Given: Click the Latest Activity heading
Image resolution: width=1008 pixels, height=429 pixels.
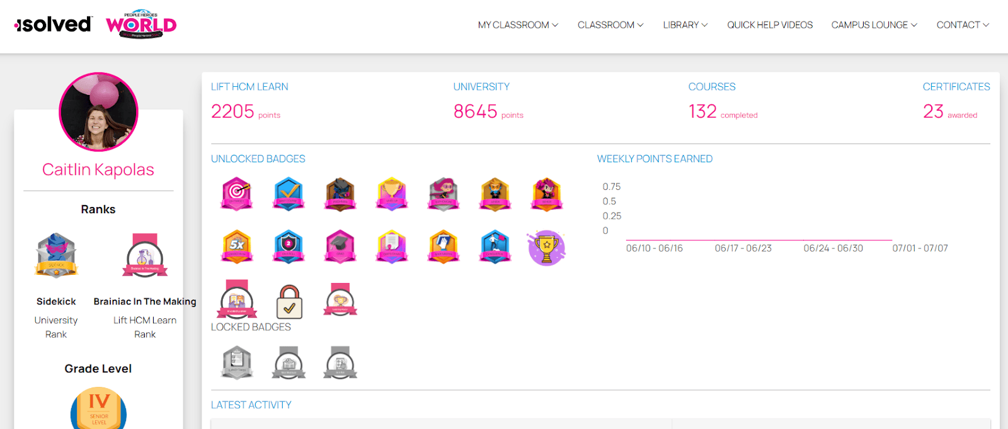Looking at the screenshot, I should pyautogui.click(x=251, y=405).
